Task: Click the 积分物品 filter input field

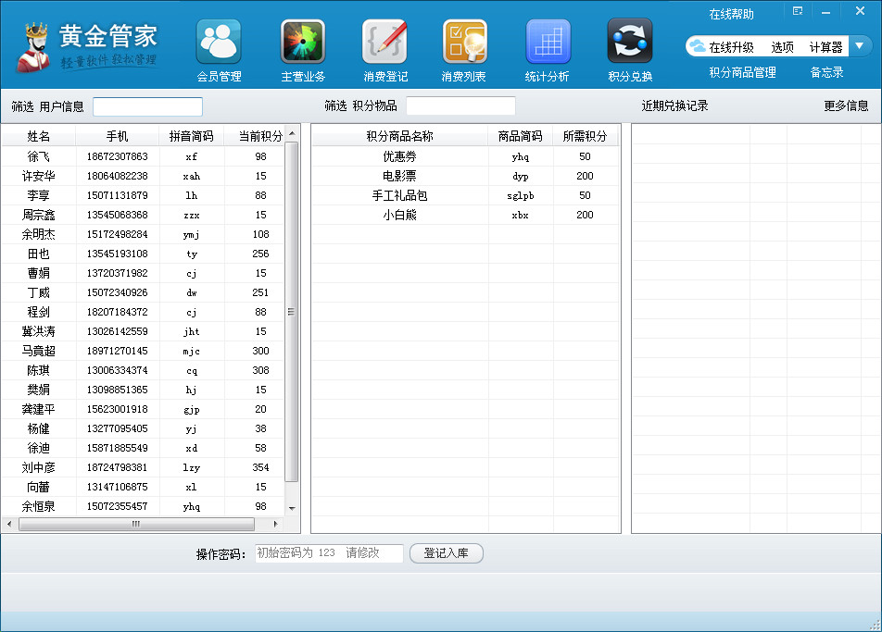Action: pyautogui.click(x=460, y=105)
